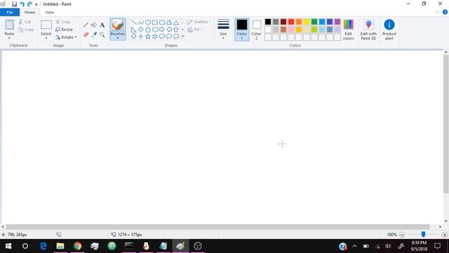
Task: Pick the Triangle shape
Action: [176, 22]
